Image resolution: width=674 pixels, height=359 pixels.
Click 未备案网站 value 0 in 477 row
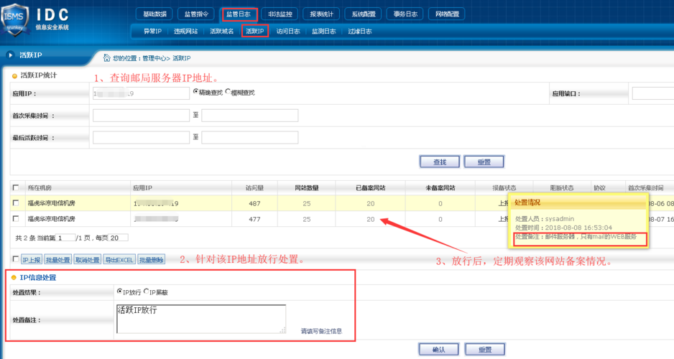pos(440,219)
